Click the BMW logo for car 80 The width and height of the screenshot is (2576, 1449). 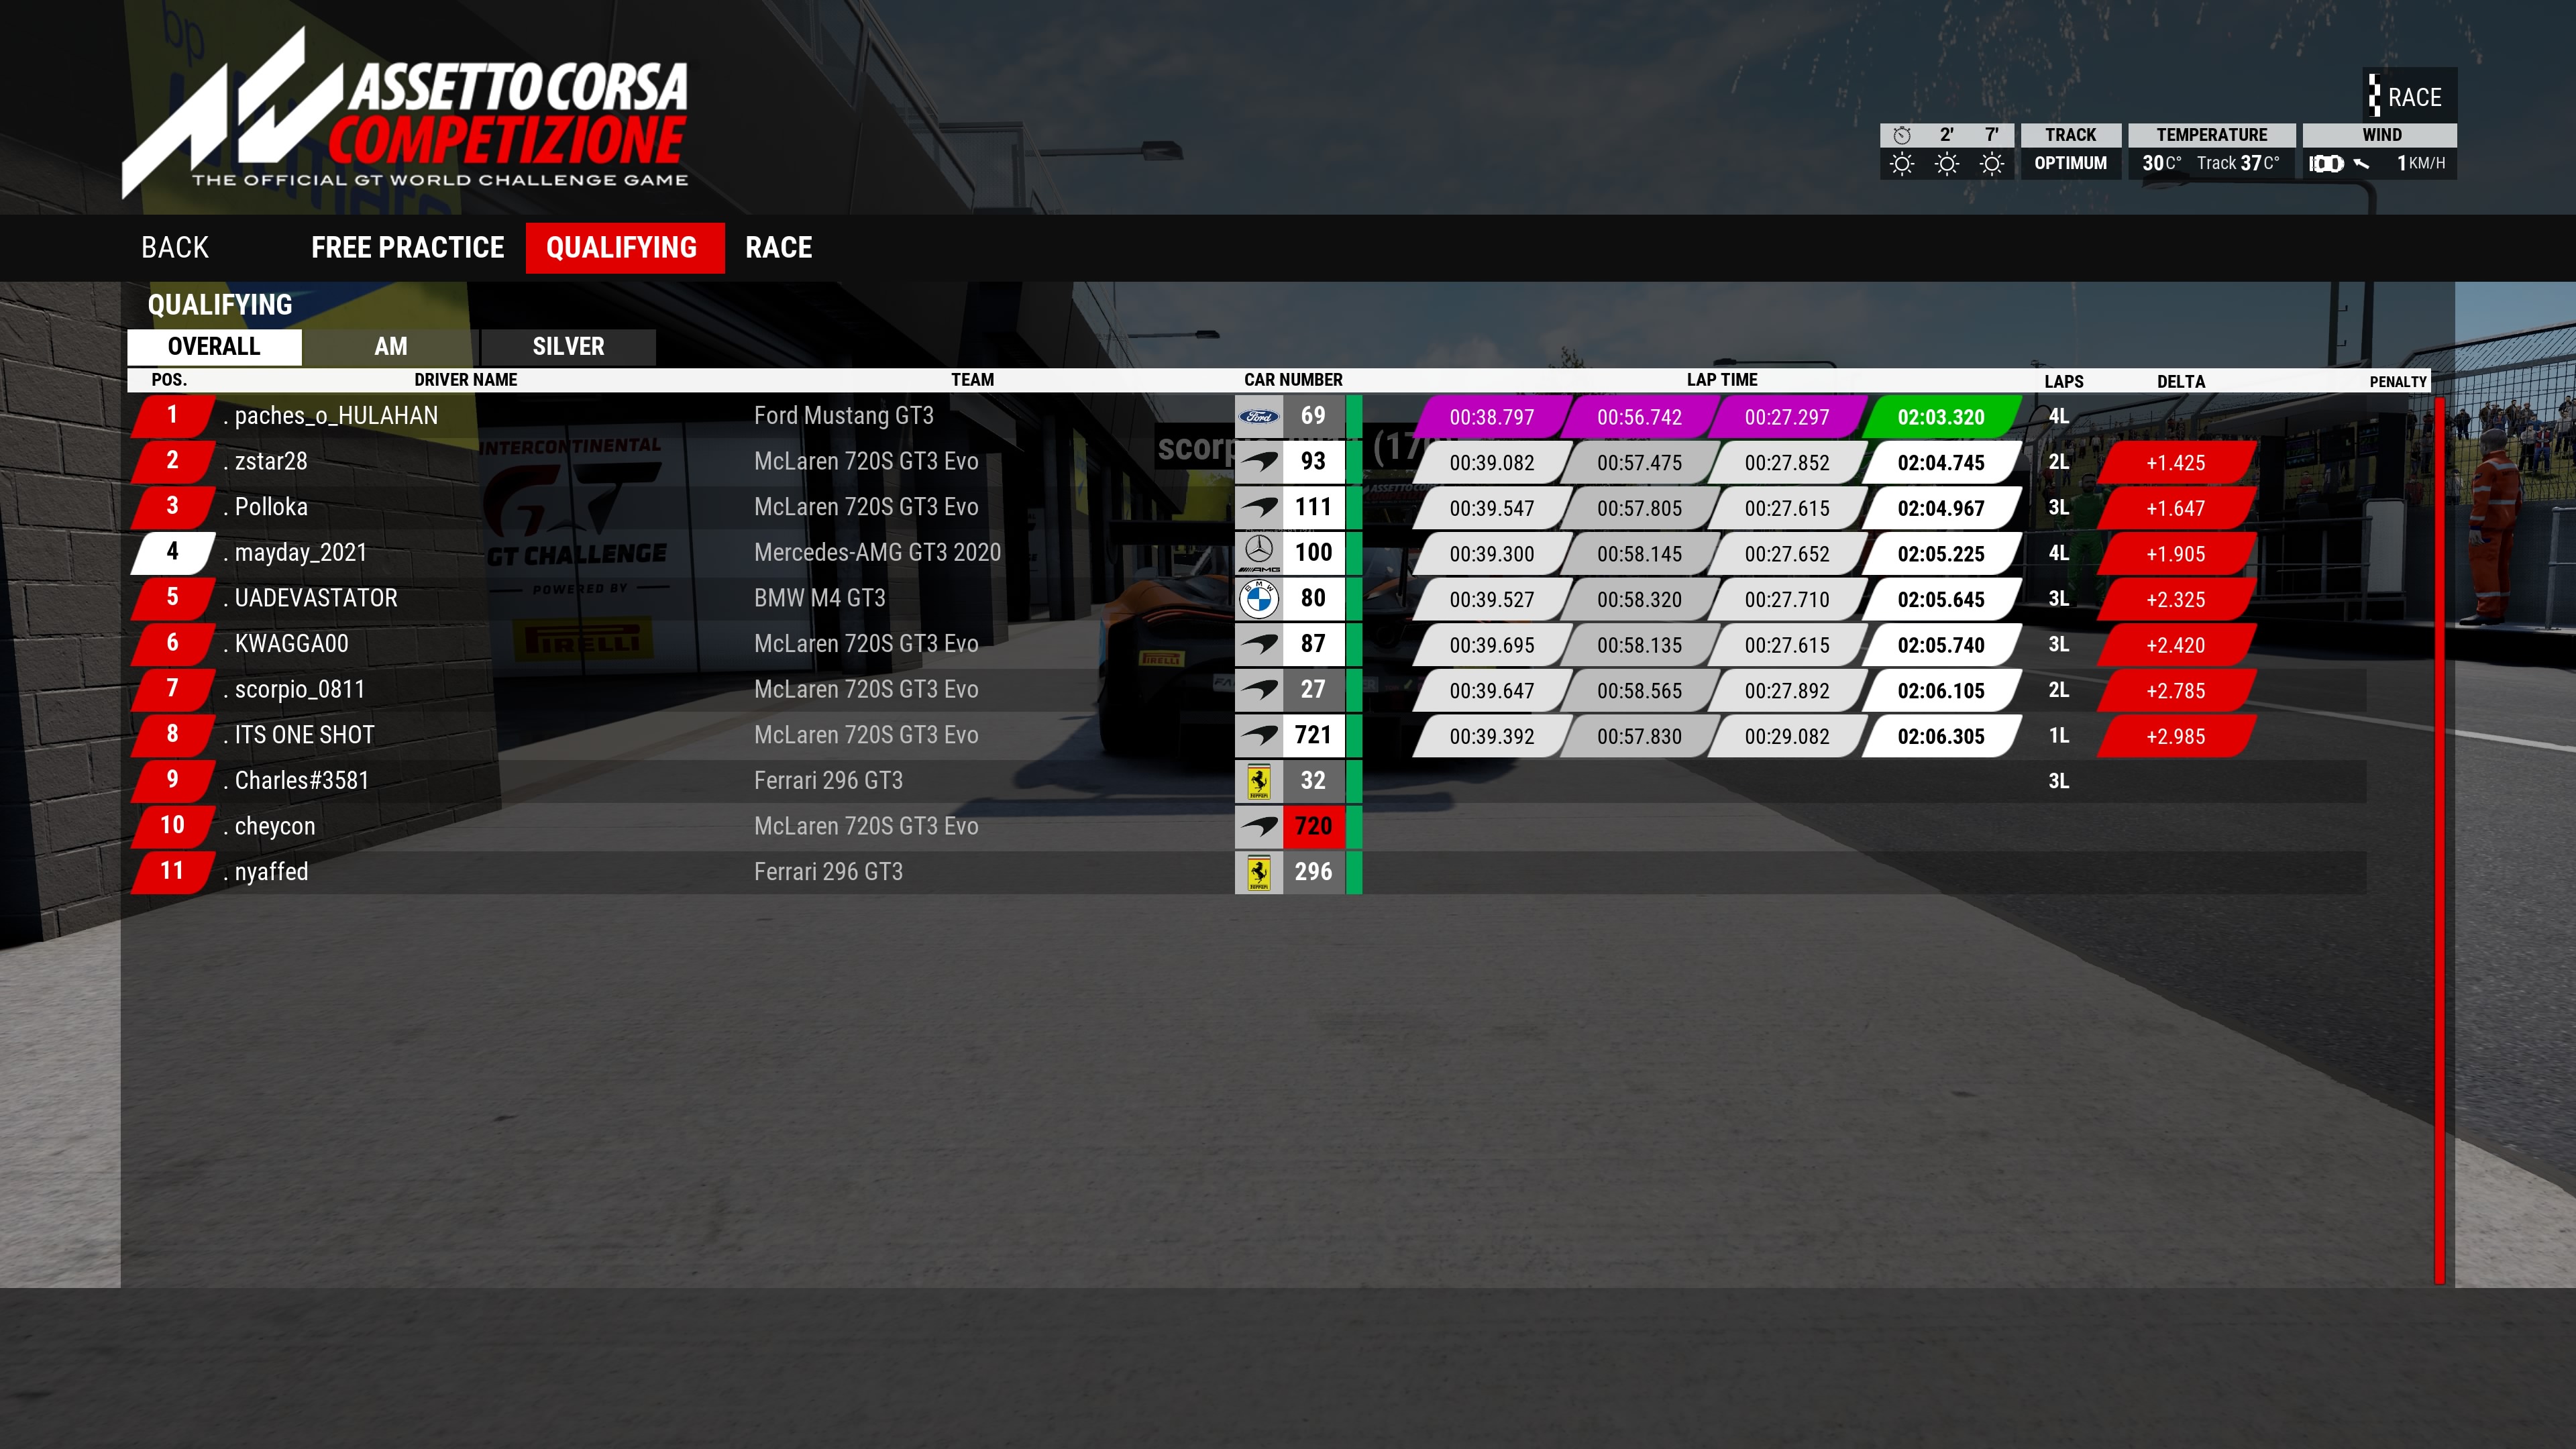(1259, 599)
